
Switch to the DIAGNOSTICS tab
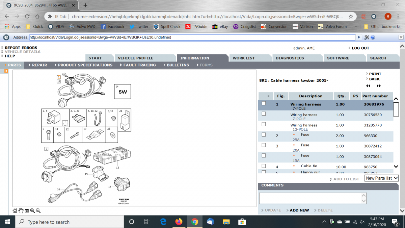(x=290, y=58)
